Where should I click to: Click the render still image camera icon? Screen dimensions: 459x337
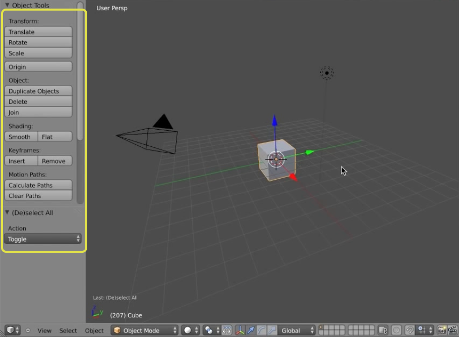point(442,330)
